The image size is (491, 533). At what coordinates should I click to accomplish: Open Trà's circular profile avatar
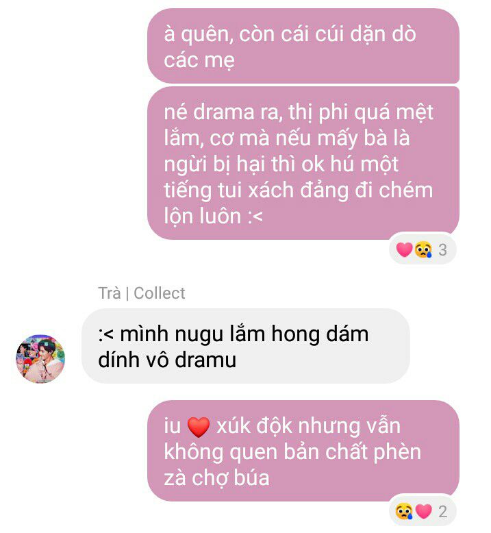[40, 358]
